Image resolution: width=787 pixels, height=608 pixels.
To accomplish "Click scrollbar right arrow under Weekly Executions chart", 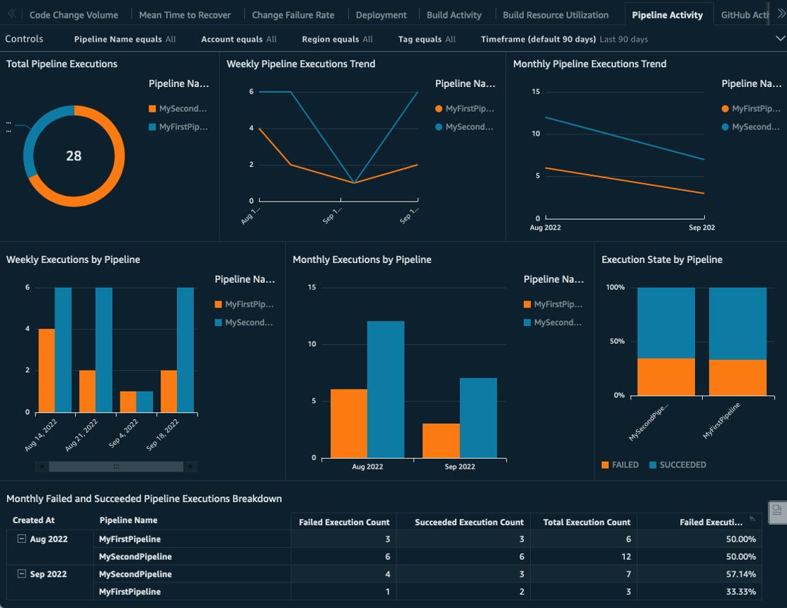I will 190,467.
